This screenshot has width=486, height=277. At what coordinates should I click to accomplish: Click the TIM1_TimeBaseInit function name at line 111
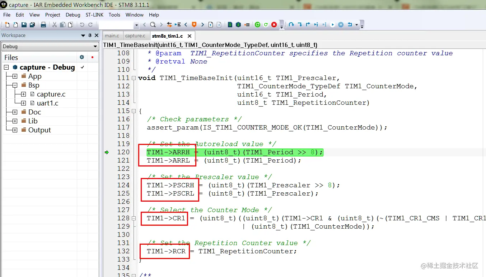click(x=196, y=78)
